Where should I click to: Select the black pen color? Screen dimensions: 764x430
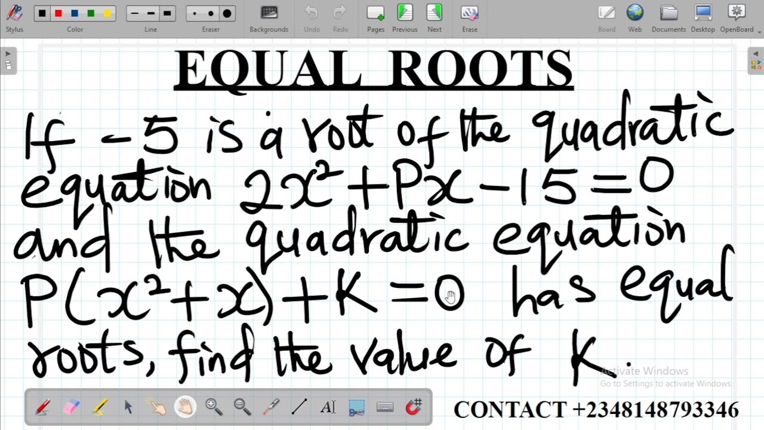42,13
